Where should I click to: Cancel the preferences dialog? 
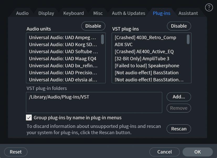[165, 152]
